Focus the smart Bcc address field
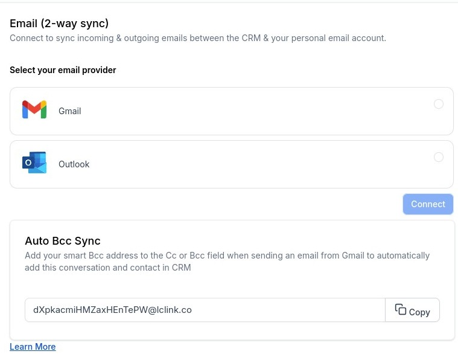 click(x=205, y=310)
